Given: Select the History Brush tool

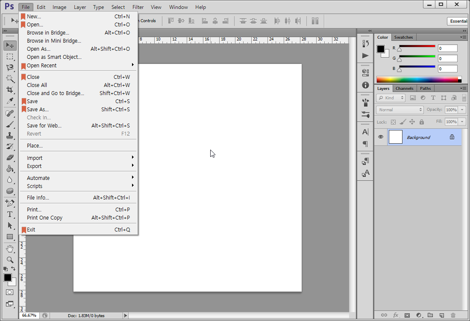Looking at the screenshot, I should 10,147.
